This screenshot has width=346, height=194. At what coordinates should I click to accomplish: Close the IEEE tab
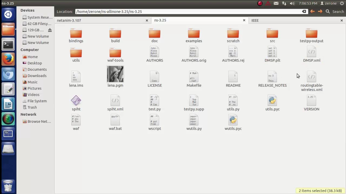(342, 20)
